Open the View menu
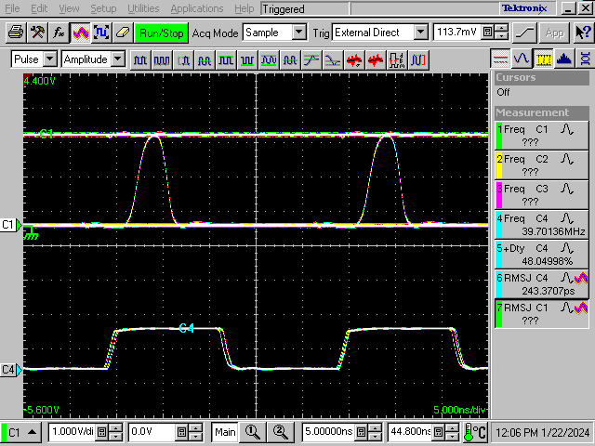The height and width of the screenshot is (446, 595). (x=69, y=8)
